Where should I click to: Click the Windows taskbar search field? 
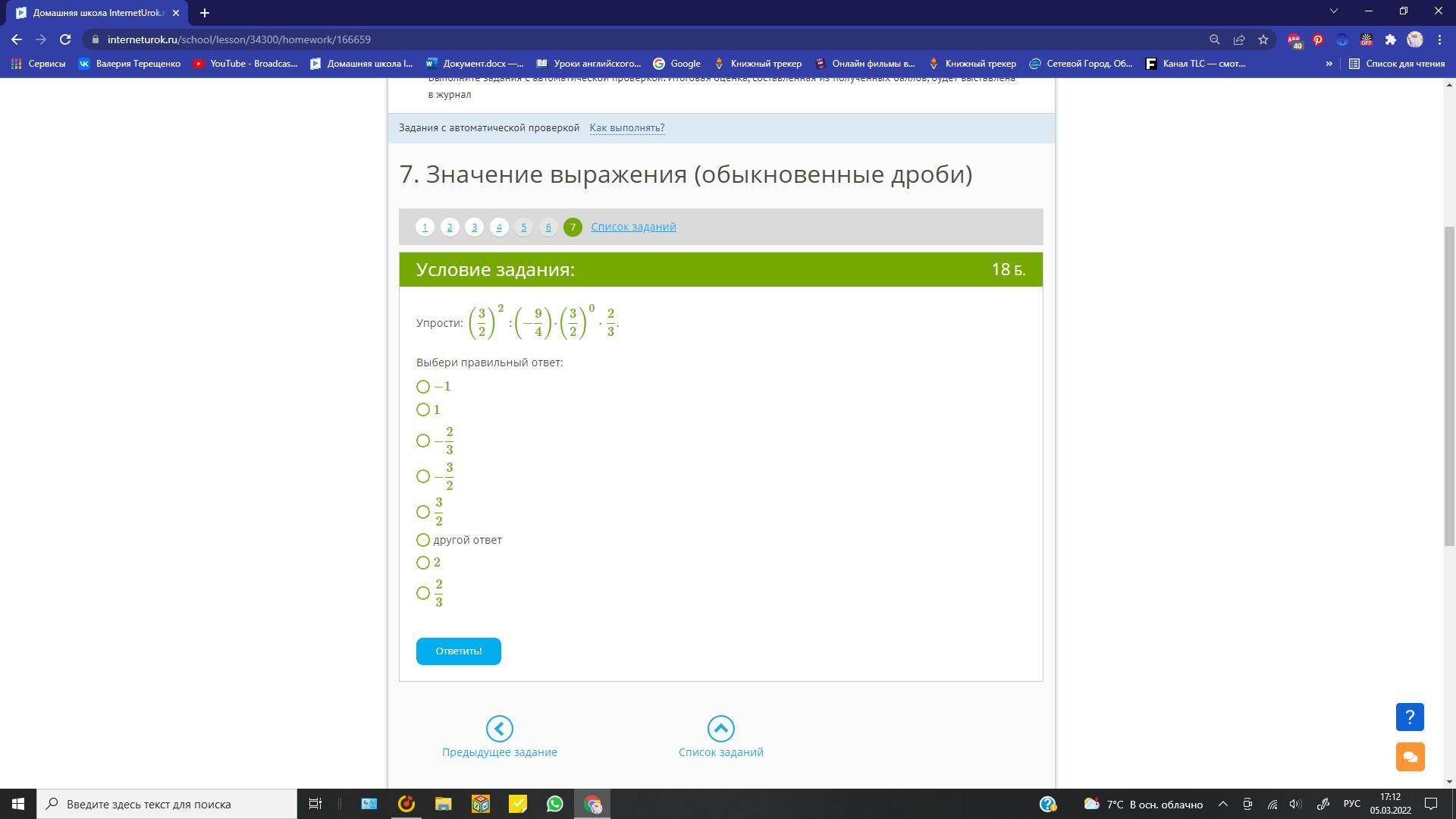[x=167, y=804]
